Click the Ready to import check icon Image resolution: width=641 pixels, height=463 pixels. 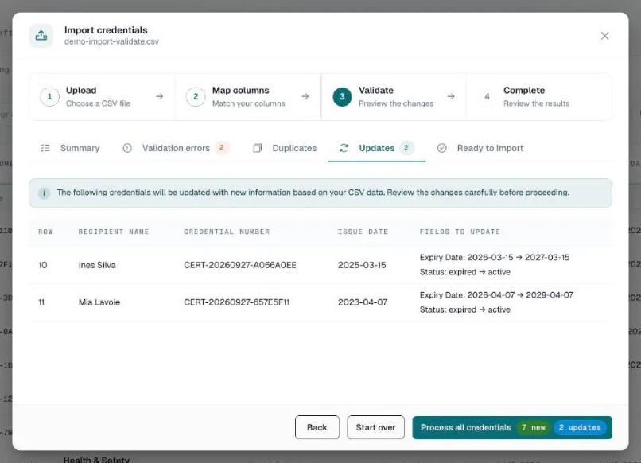click(442, 148)
